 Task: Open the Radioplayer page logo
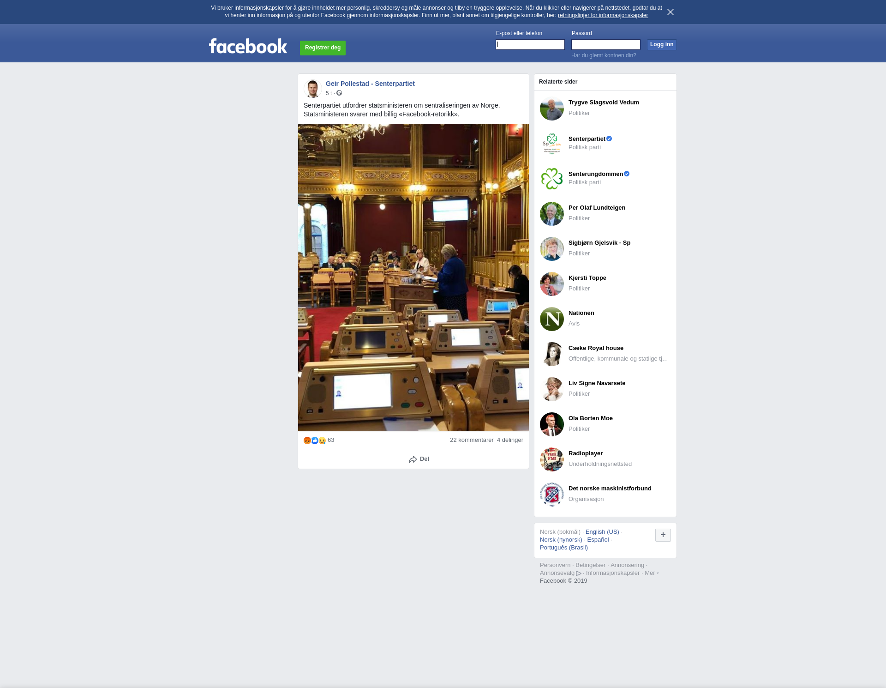coord(552,459)
